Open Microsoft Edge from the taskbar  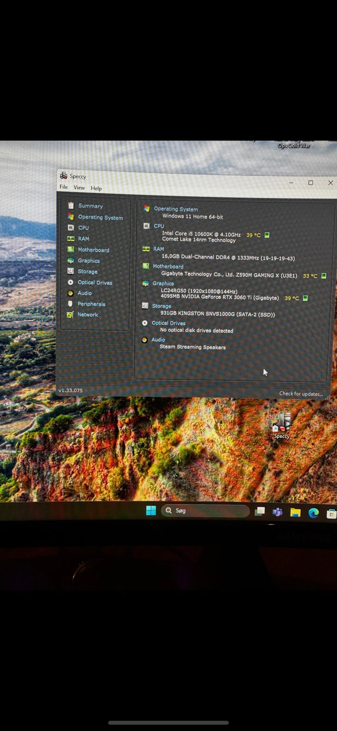pyautogui.click(x=313, y=513)
